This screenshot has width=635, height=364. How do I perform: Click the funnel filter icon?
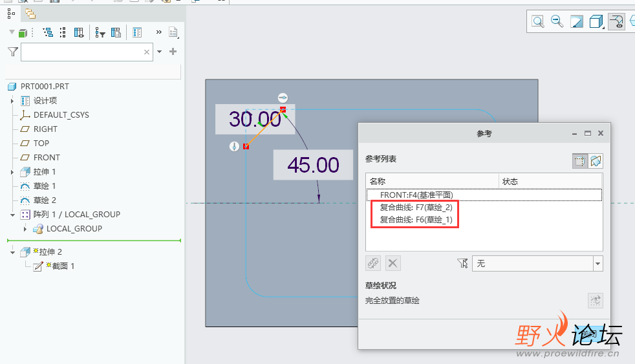pos(12,52)
